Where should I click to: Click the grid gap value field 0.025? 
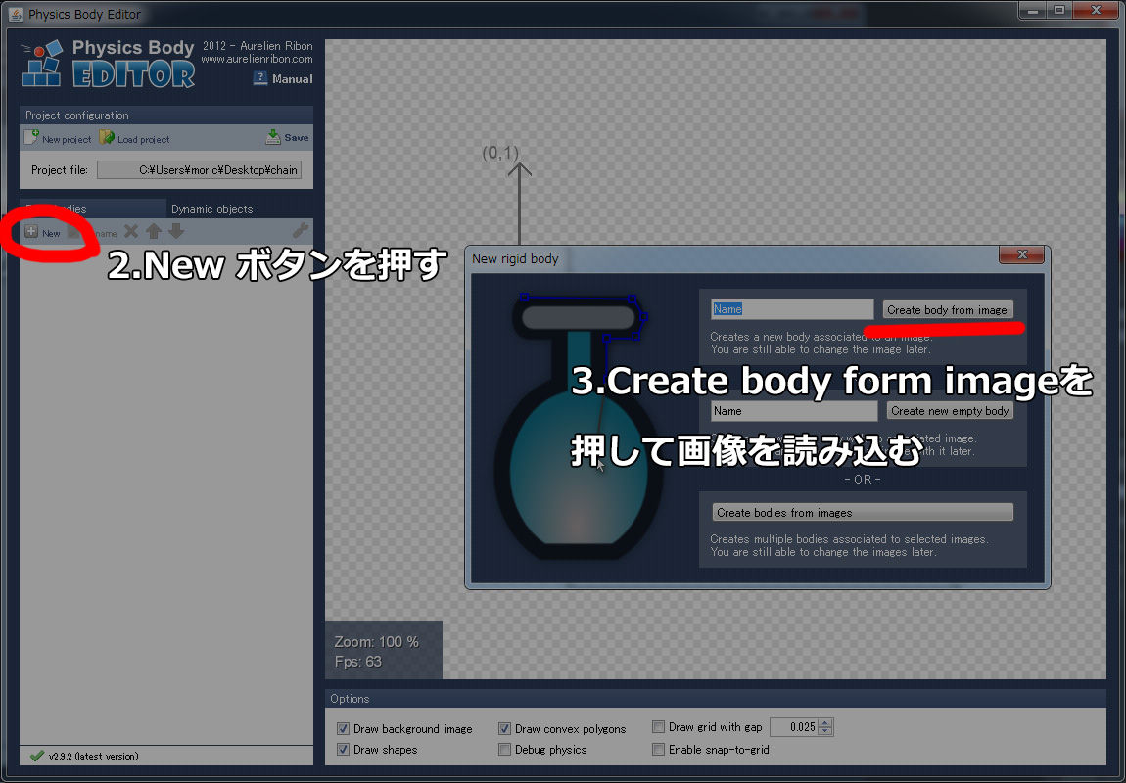coord(794,727)
